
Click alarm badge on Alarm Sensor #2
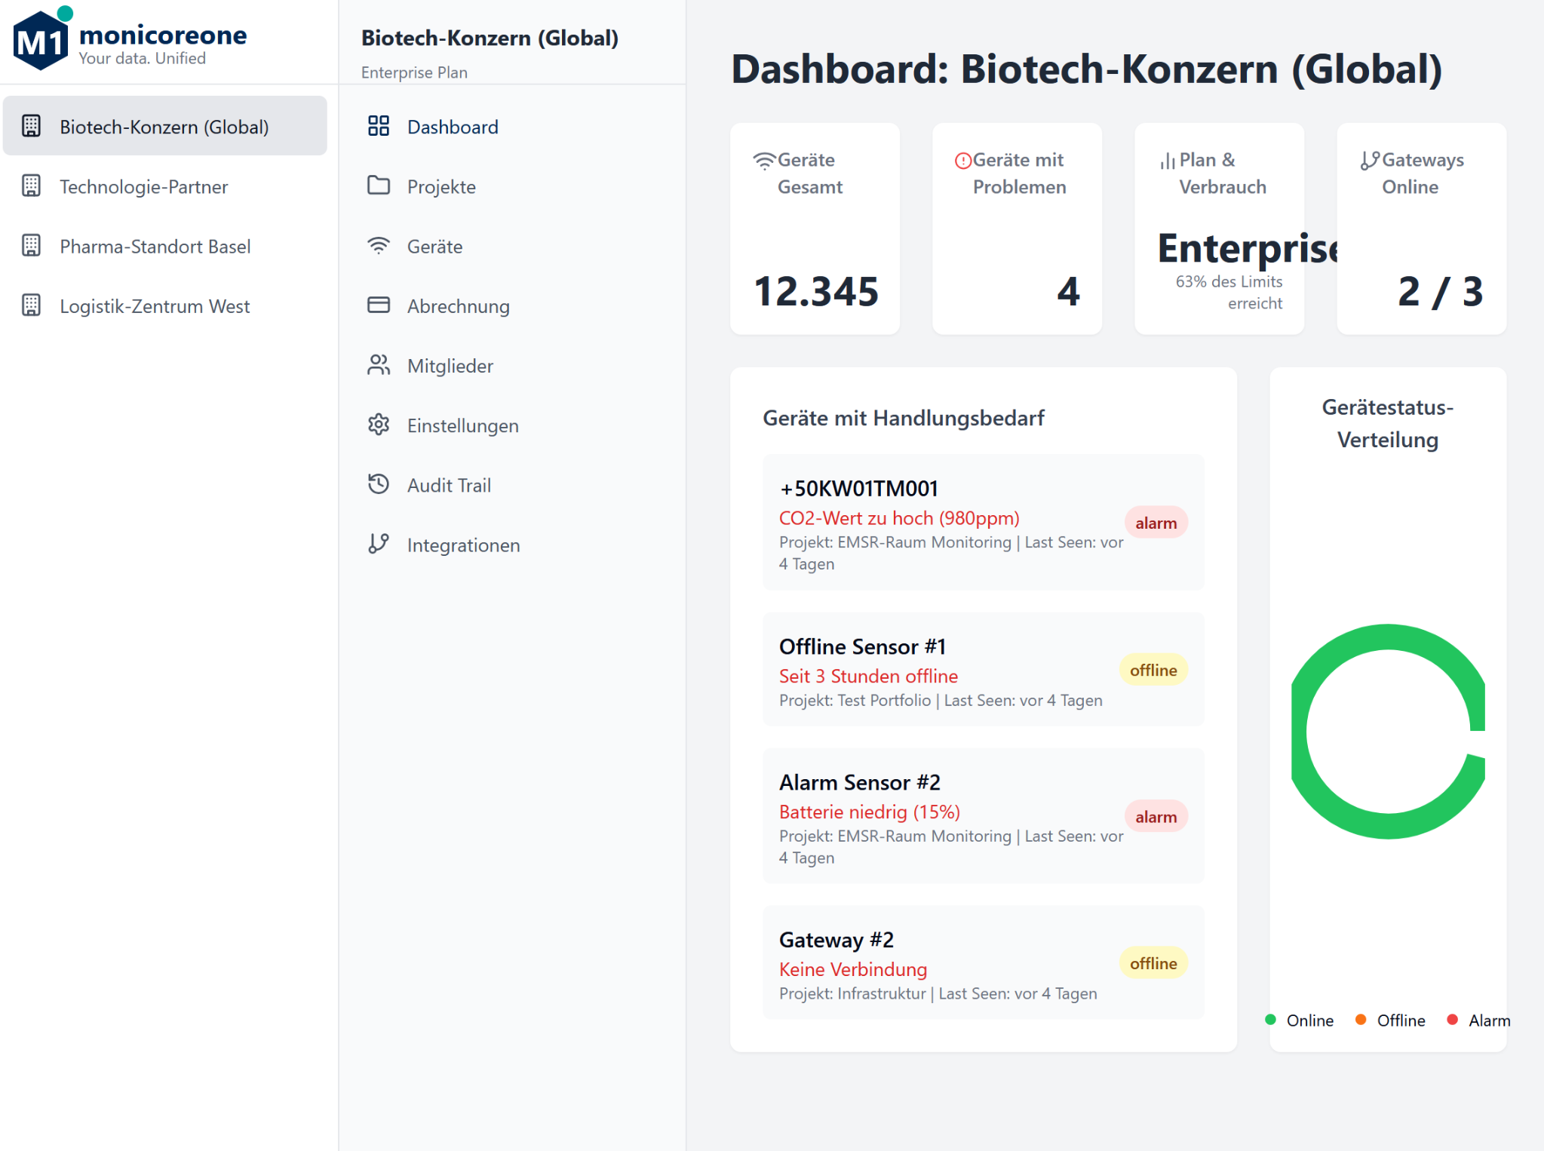(1156, 816)
